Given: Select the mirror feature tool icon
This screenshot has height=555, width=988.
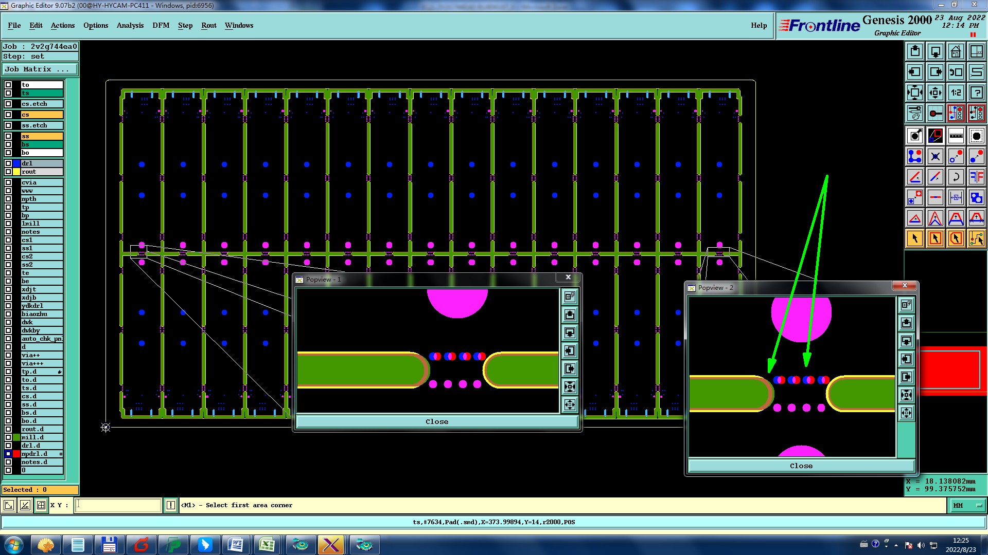Looking at the screenshot, I should pyautogui.click(x=976, y=177).
